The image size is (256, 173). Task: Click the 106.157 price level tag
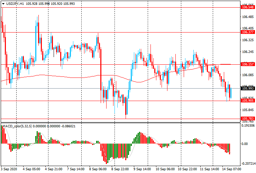coord(248,64)
